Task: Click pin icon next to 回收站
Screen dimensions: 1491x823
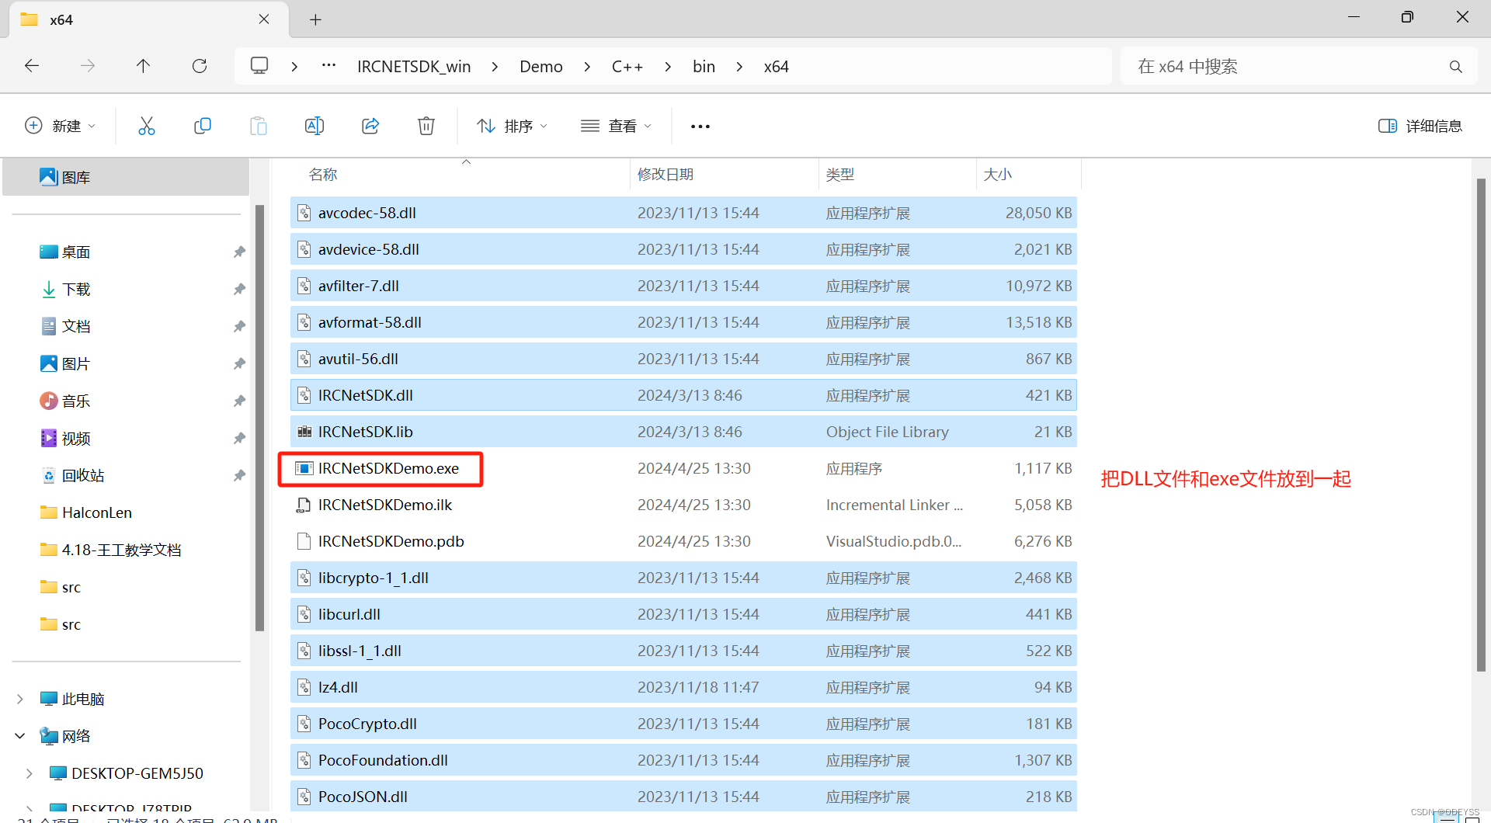Action: [x=239, y=475]
